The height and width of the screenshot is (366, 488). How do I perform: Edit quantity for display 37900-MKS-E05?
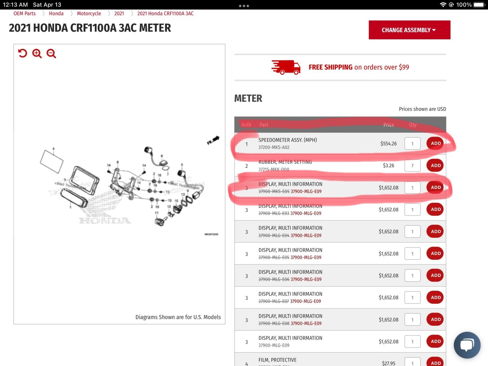pyautogui.click(x=412, y=188)
